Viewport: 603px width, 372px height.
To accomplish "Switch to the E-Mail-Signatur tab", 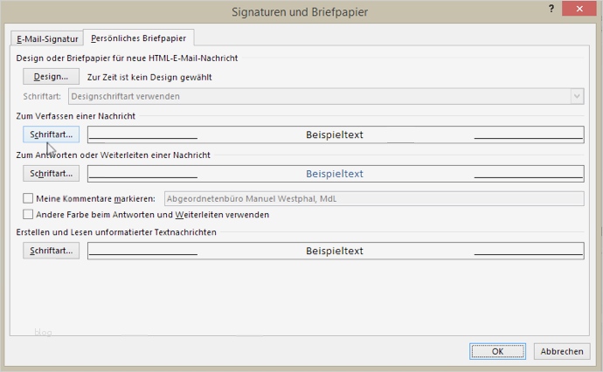I will (47, 38).
